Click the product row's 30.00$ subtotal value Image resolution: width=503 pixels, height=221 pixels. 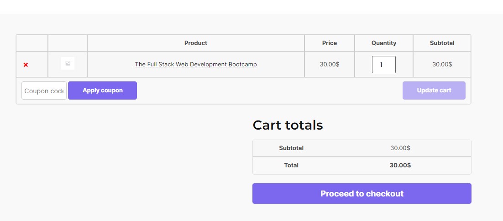tap(442, 65)
